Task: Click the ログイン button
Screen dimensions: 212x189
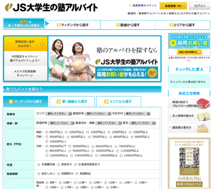Action: [x=200, y=6]
